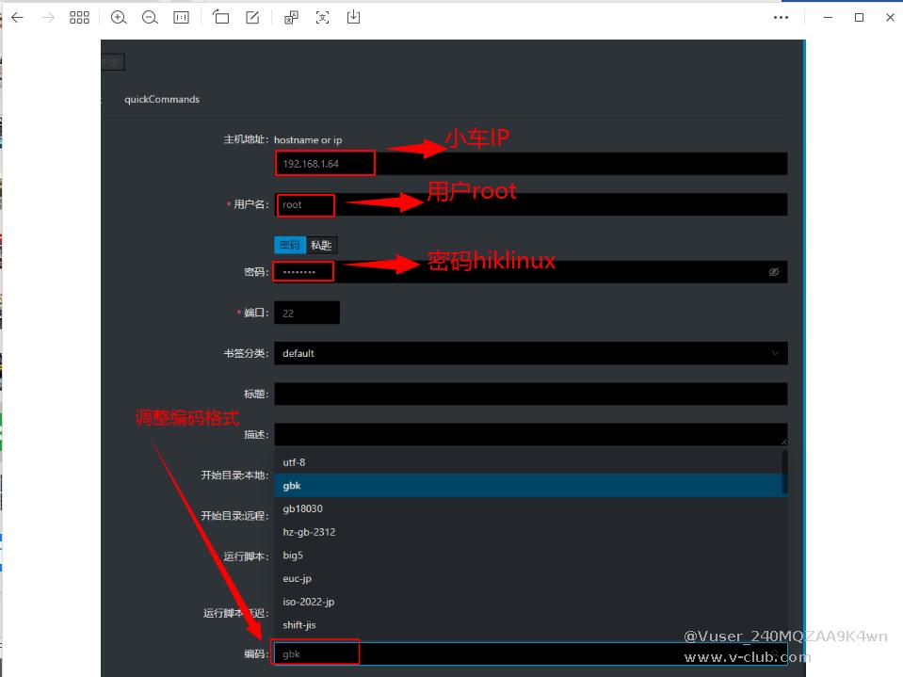903x677 pixels.
Task: Click the 描述 description text area
Action: (x=530, y=435)
